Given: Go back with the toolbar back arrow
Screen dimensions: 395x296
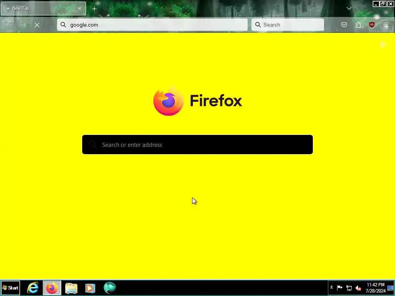Looking at the screenshot, I should pos(9,25).
